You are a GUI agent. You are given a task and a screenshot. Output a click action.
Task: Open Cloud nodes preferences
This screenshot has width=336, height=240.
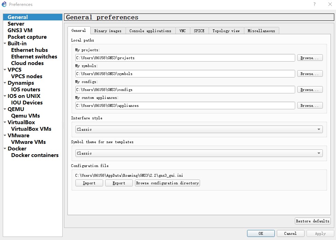27,63
